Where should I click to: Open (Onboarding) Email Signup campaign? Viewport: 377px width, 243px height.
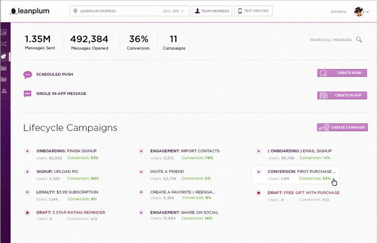click(300, 151)
